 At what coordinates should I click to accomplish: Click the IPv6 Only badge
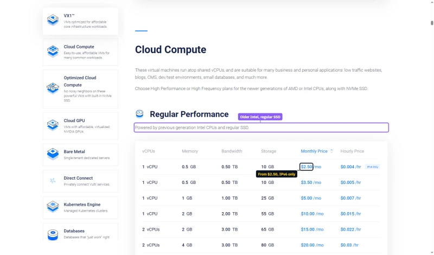coord(372,167)
